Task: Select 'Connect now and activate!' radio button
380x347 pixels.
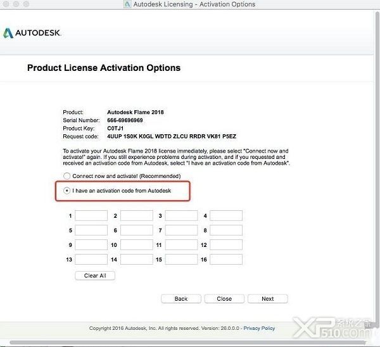Action: pyautogui.click(x=66, y=176)
